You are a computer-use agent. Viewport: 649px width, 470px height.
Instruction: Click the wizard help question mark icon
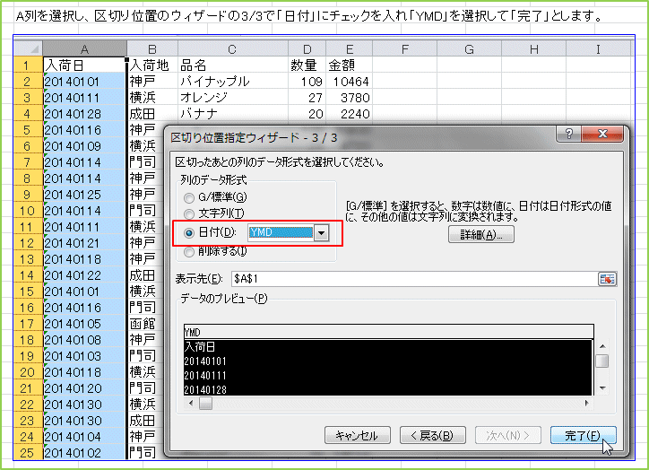(x=568, y=134)
